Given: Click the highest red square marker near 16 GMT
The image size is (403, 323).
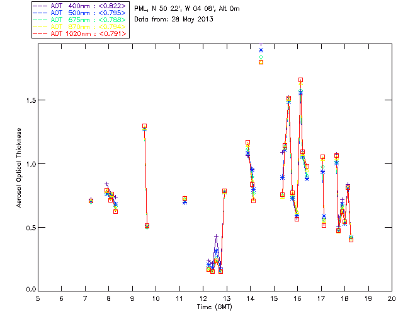Looking at the screenshot, I should point(300,80).
